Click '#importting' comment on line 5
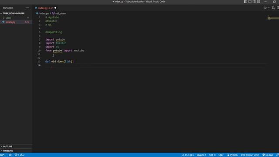This screenshot has width=279, height=157. pyautogui.click(x=54, y=32)
